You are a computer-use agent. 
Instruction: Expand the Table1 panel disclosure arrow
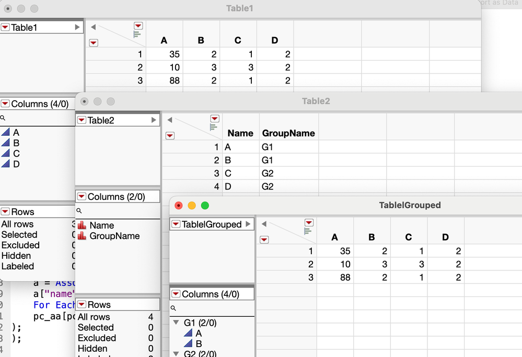[x=77, y=27]
